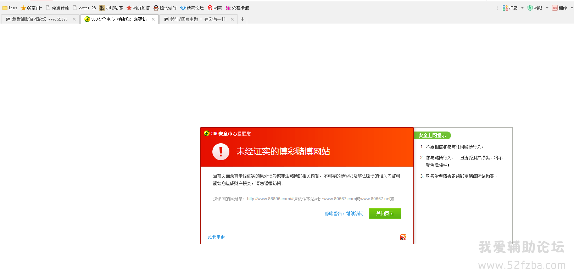Click tip 2 参与赌博行为 text
This screenshot has height=279, width=574.
[x=464, y=161]
